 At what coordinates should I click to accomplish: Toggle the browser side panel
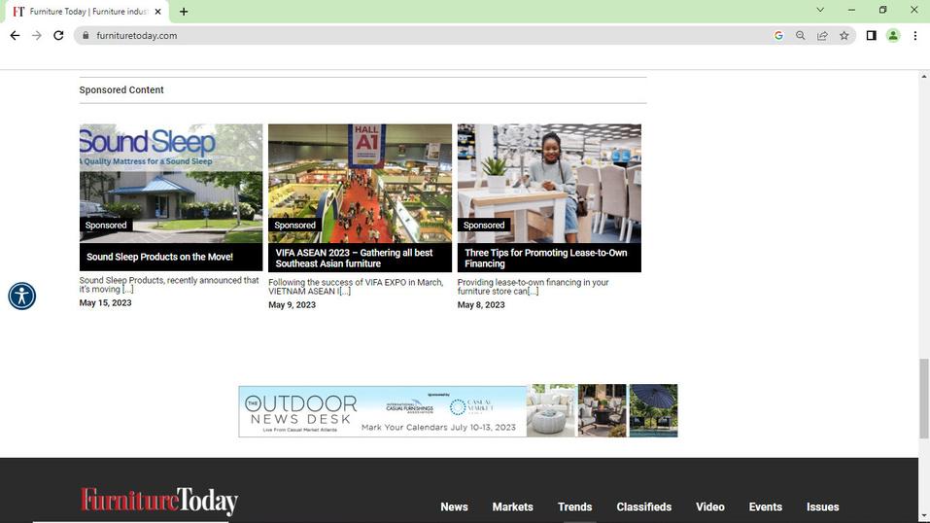pyautogui.click(x=872, y=36)
